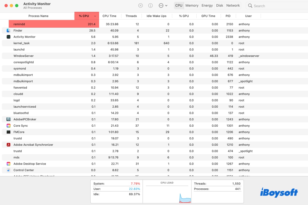The height and width of the screenshot is (205, 308).
Task: Switch to the Network tab
Action: point(233,5)
